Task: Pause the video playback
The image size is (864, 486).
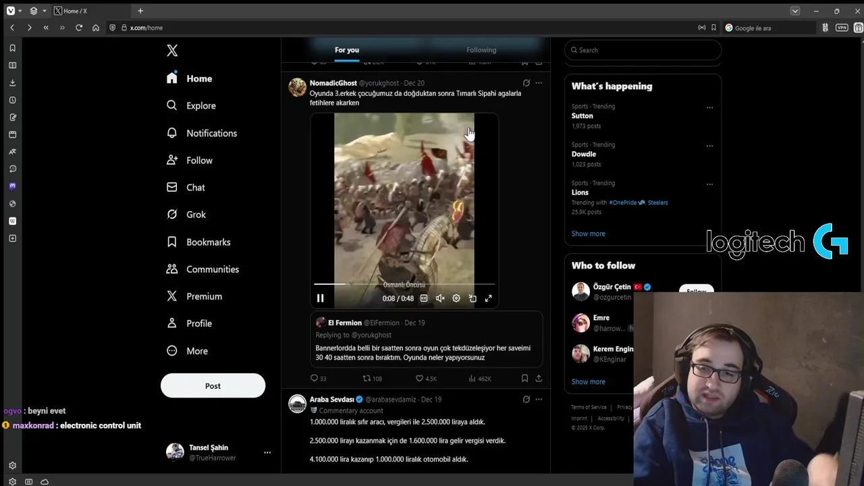Action: pos(321,298)
